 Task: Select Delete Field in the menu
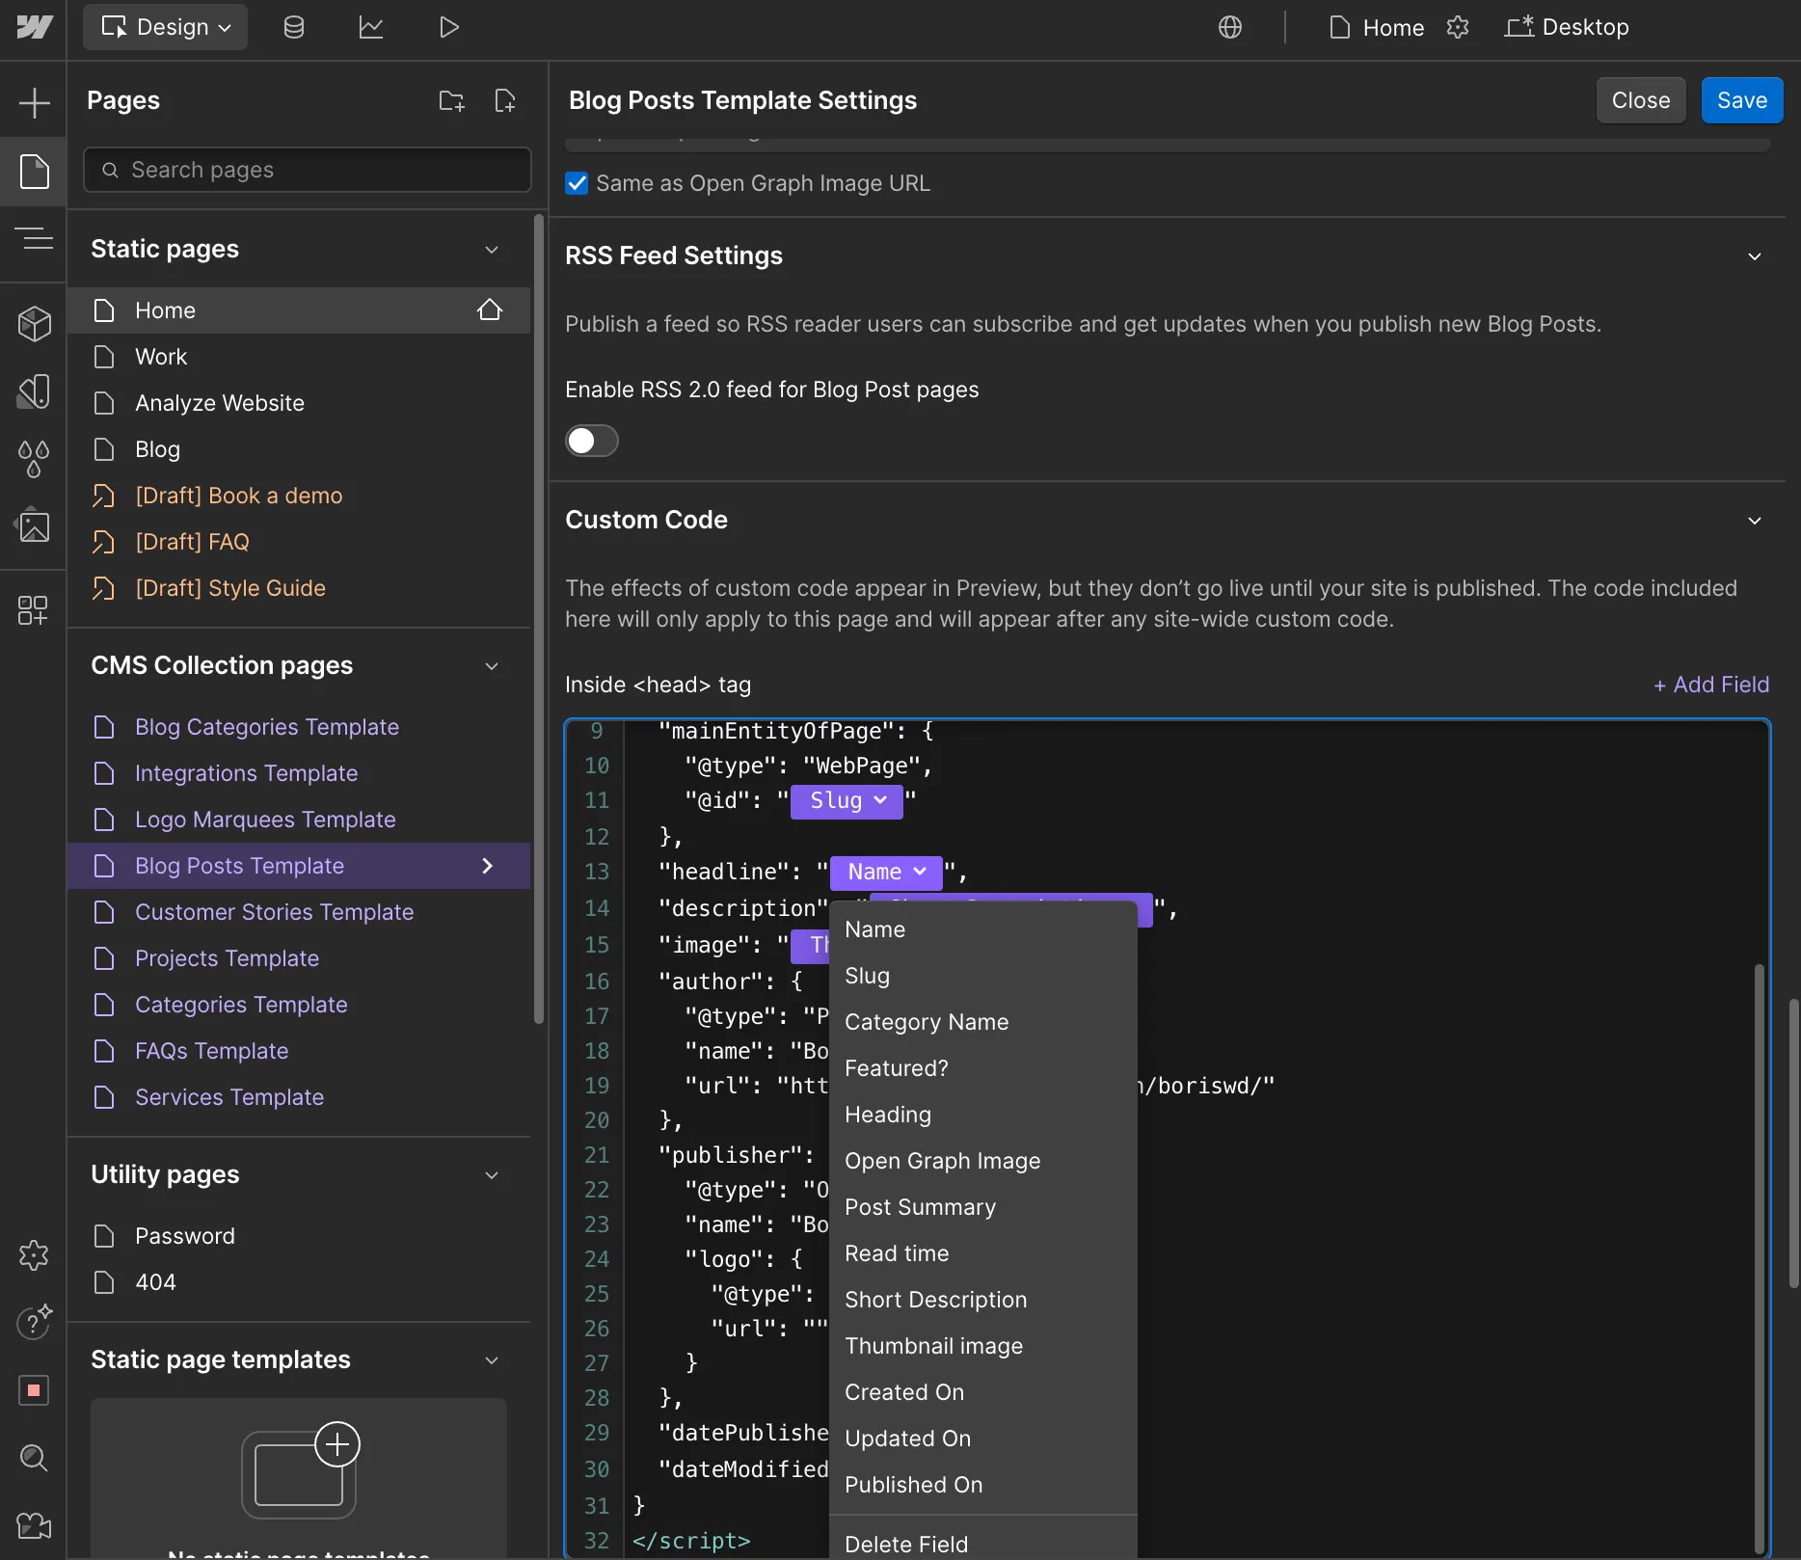tap(982, 1543)
